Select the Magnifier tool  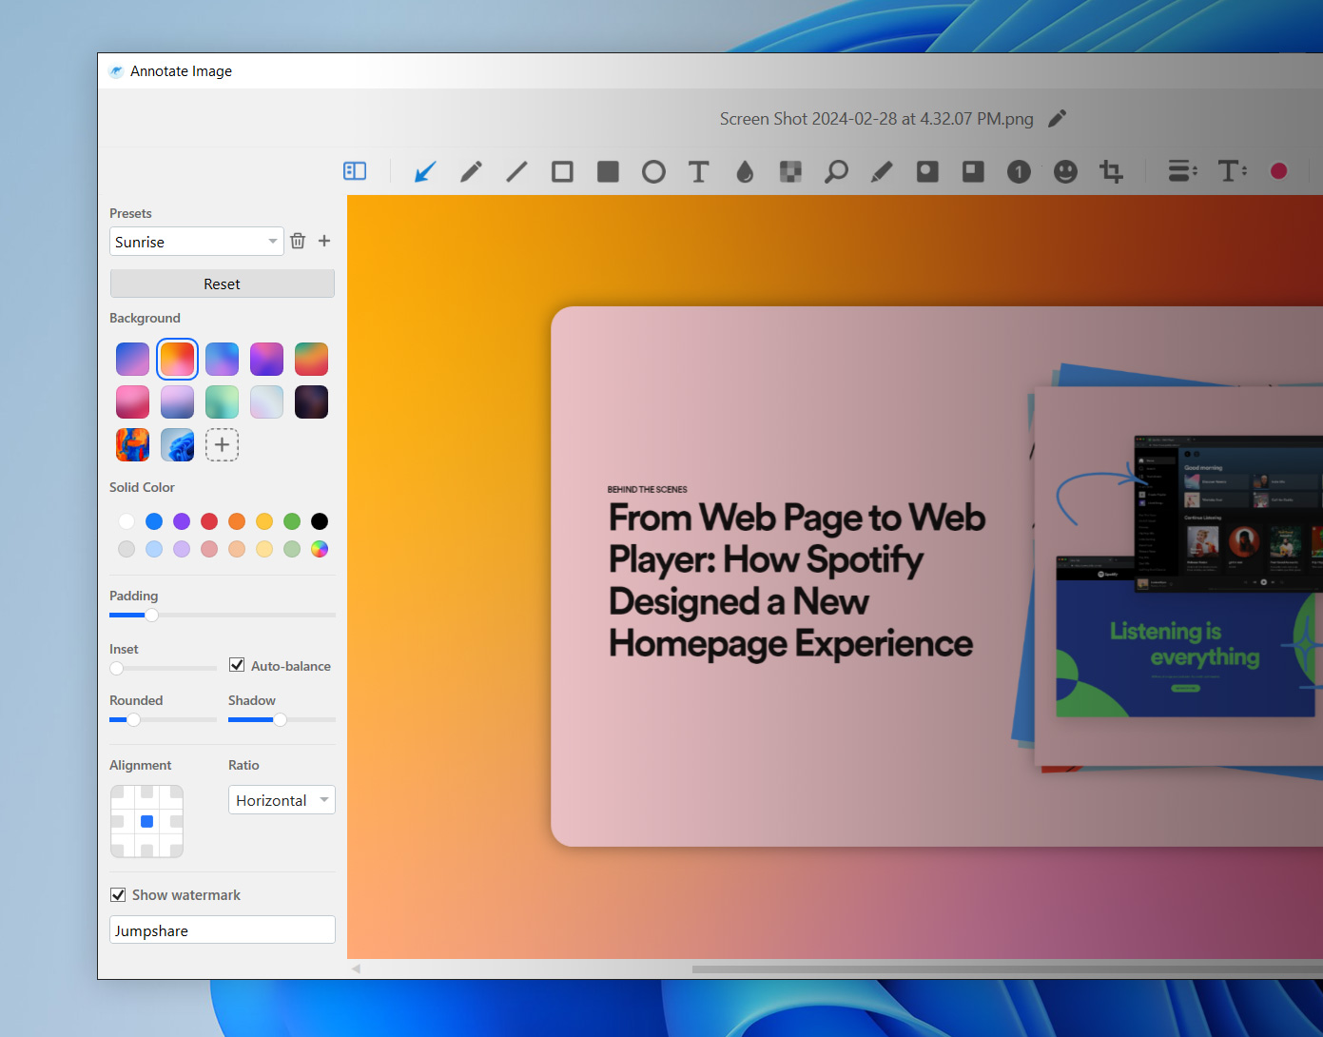[836, 172]
